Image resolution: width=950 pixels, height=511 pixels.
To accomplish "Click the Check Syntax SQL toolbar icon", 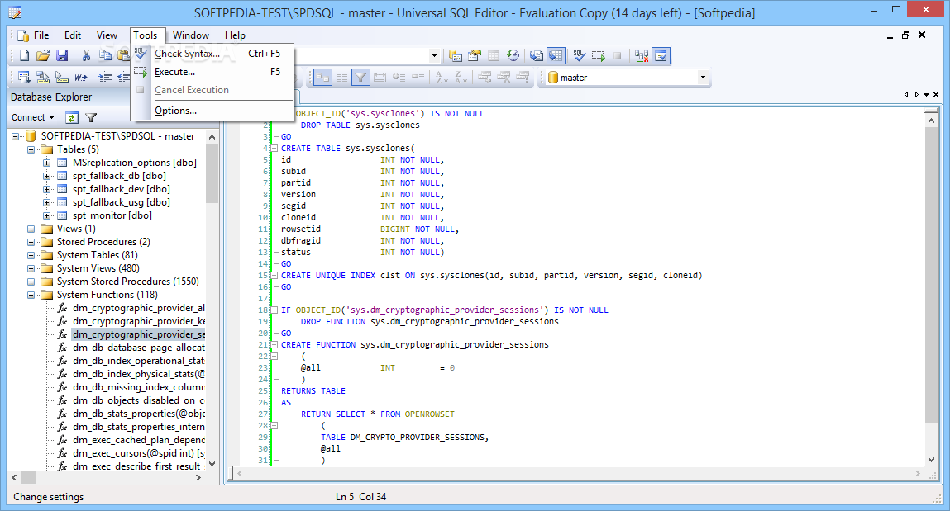I will (580, 55).
